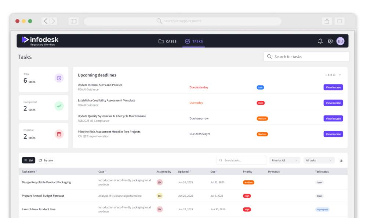Click the calendar icon on Overdue card
Viewport: 367px width, 218px height.
[59, 135]
